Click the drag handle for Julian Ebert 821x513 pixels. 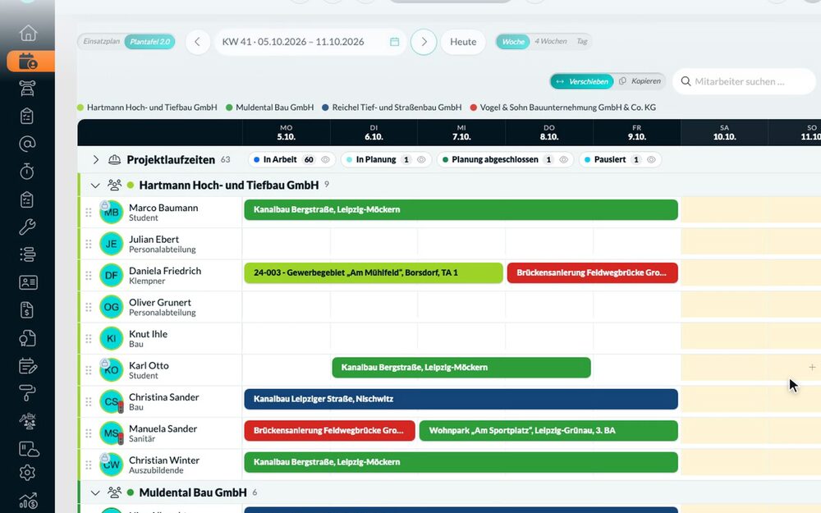tap(89, 244)
